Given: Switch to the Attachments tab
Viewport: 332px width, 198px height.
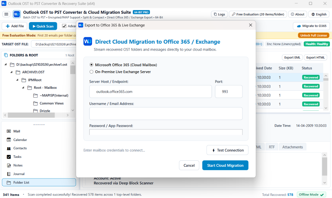Looking at the screenshot, I should [292, 147].
